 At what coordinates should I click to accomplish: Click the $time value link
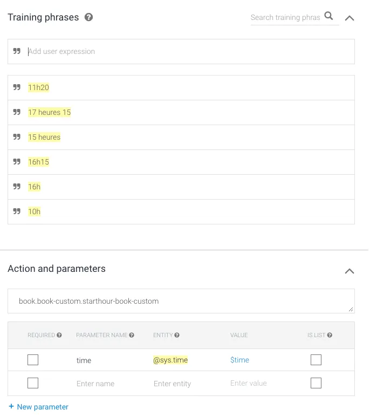point(239,360)
